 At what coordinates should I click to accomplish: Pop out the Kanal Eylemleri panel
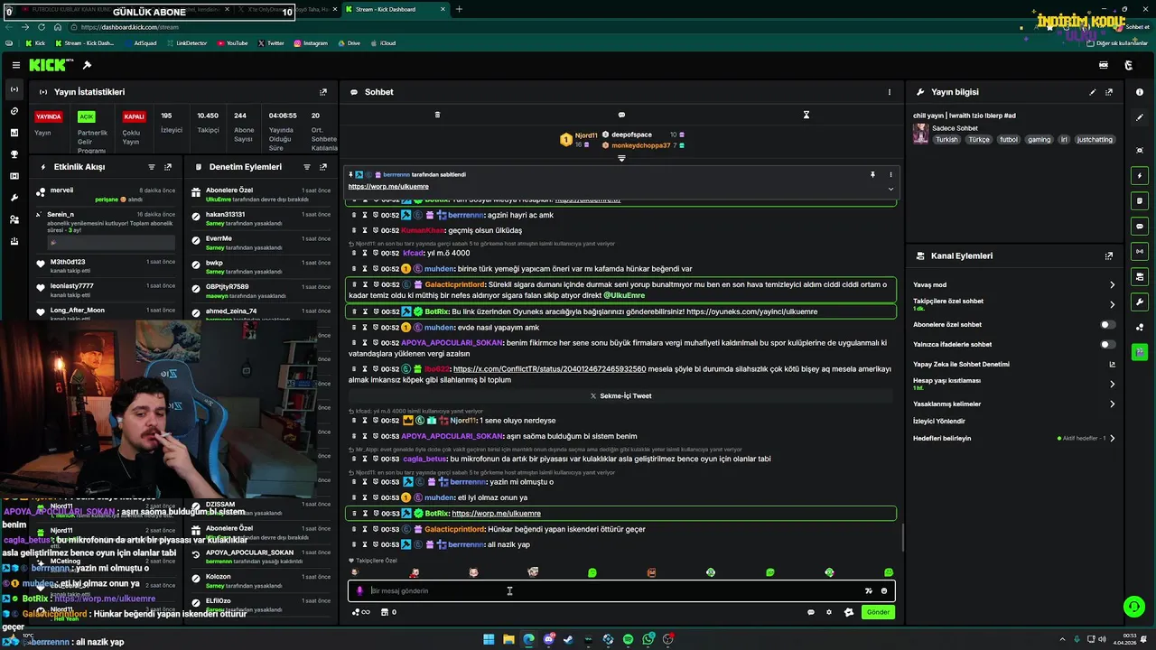pos(1109,256)
